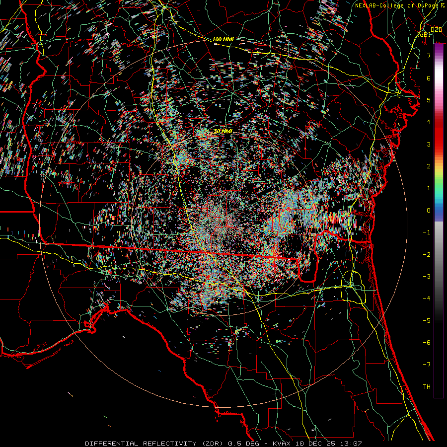Click the "TH" threshold label on the legend
The height and width of the screenshot is (447, 447).
click(427, 387)
